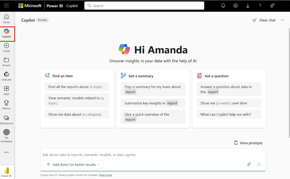Click the Preview badge next to Copilot
Viewport: 290px width, 179px height.
tap(42, 20)
